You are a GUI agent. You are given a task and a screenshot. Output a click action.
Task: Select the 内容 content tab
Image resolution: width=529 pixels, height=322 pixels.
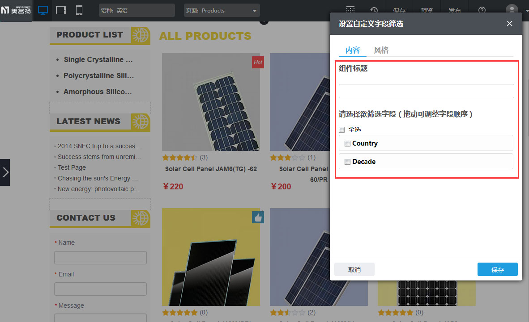(352, 50)
